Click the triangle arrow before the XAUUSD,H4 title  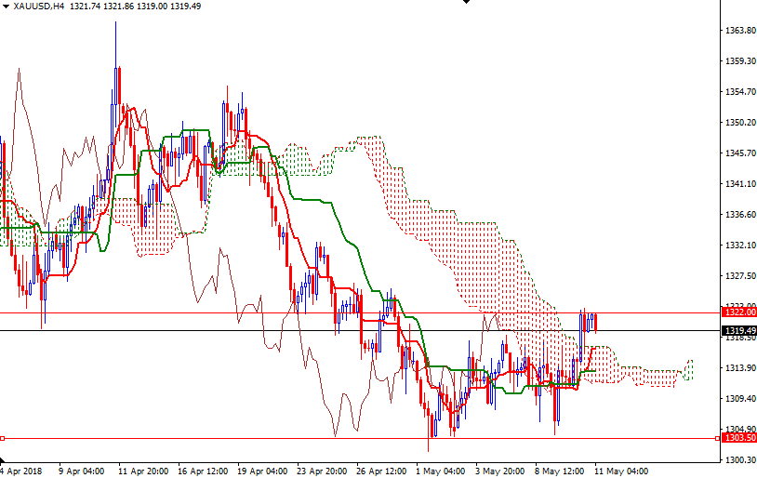6,6
